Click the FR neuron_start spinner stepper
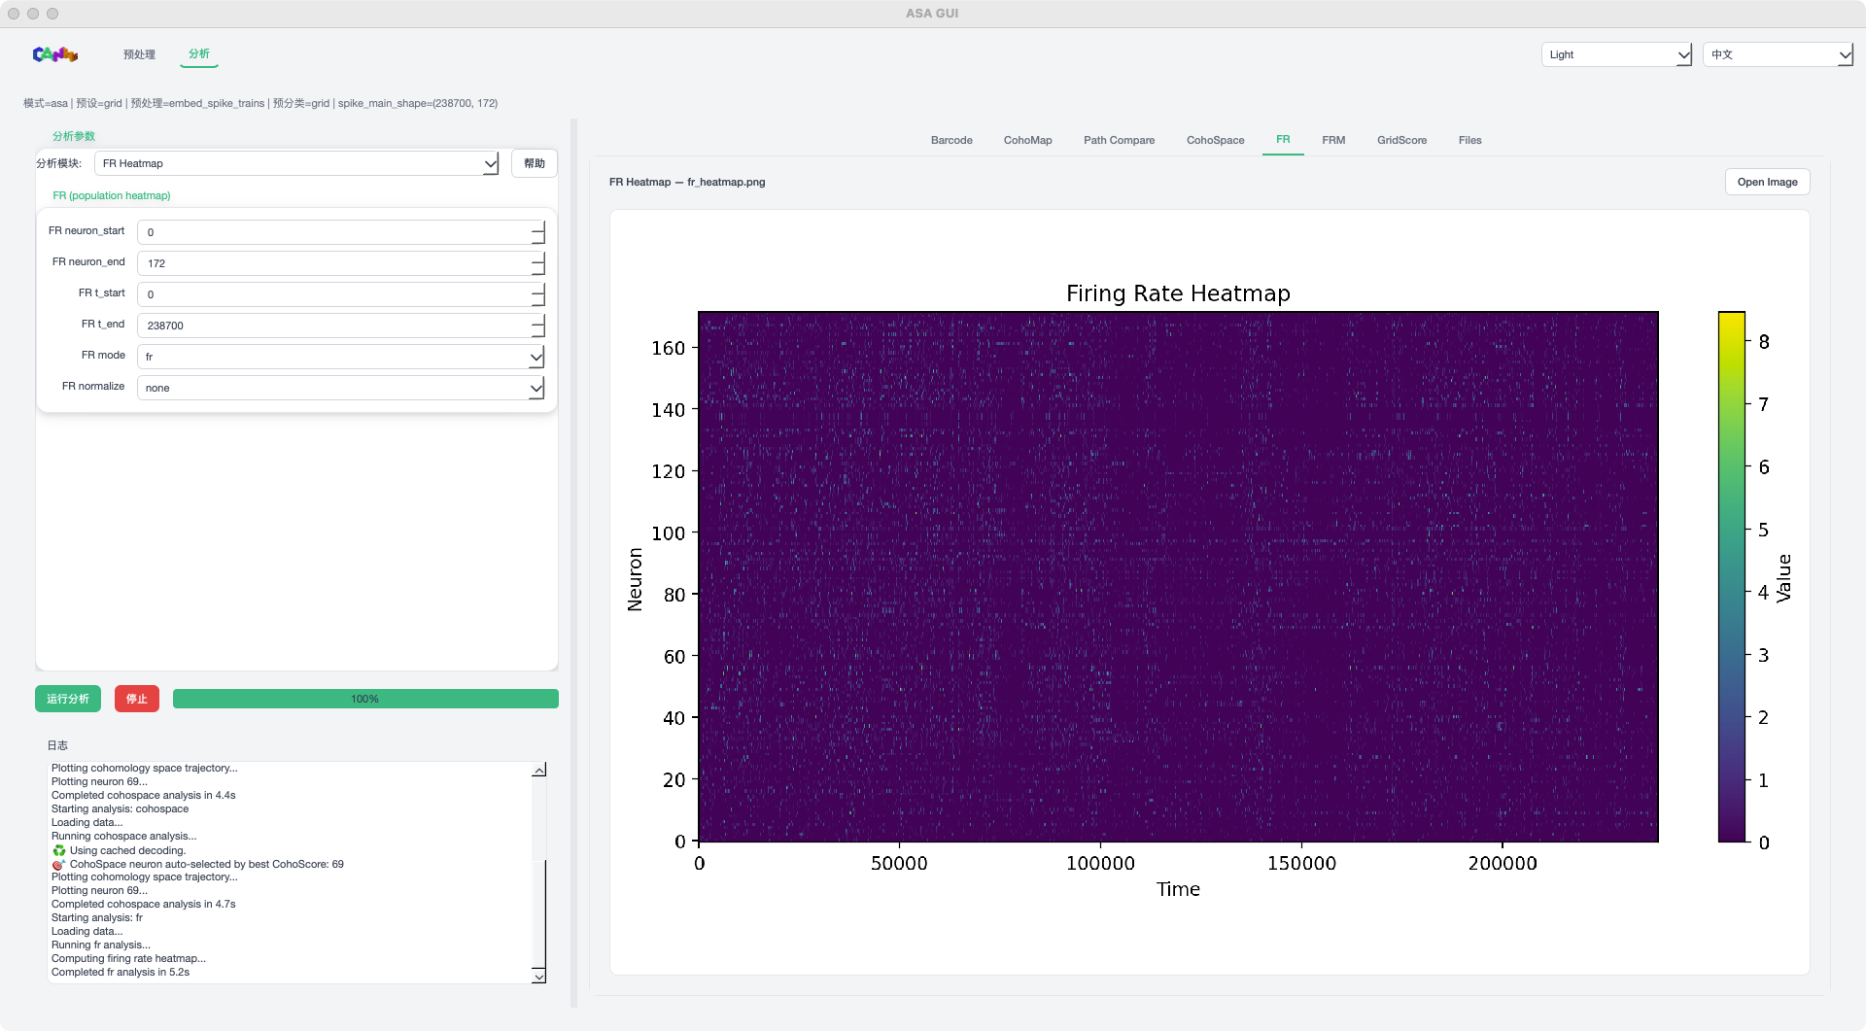The image size is (1866, 1031). [537, 232]
